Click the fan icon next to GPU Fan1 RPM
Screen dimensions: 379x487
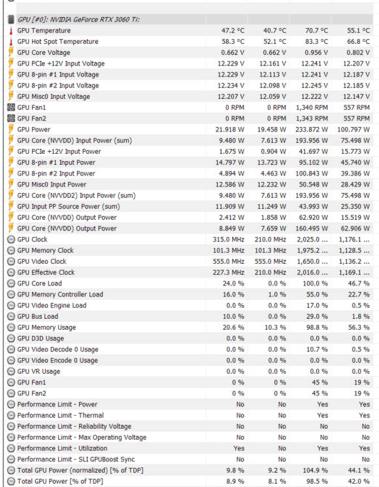tap(11, 107)
